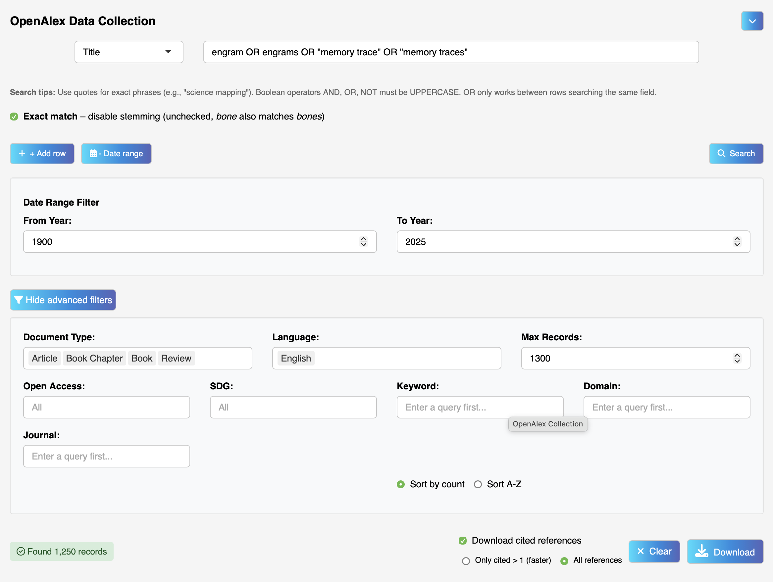Image resolution: width=773 pixels, height=582 pixels.
Task: Select the All references radio button
Action: point(564,561)
